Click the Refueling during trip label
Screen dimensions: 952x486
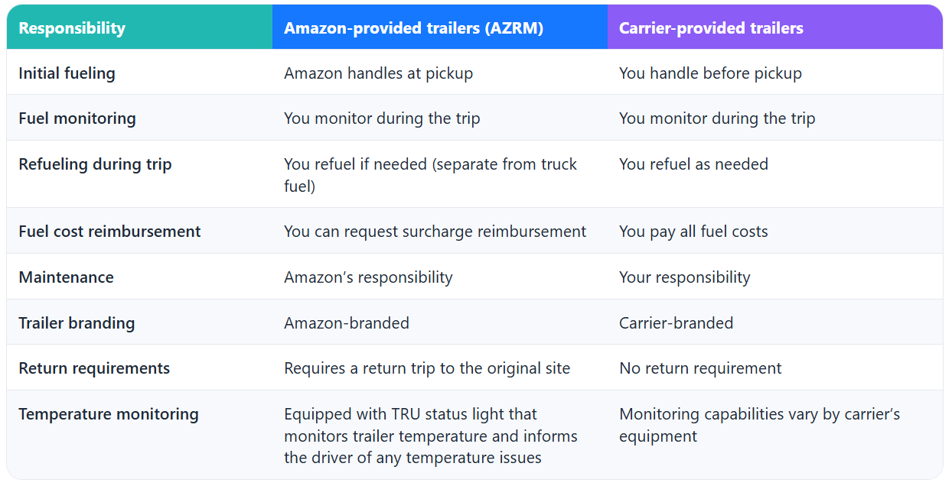pos(95,164)
